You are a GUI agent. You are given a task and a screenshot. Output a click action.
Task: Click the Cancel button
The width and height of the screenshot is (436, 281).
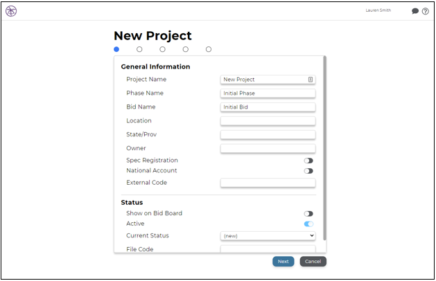(x=313, y=262)
